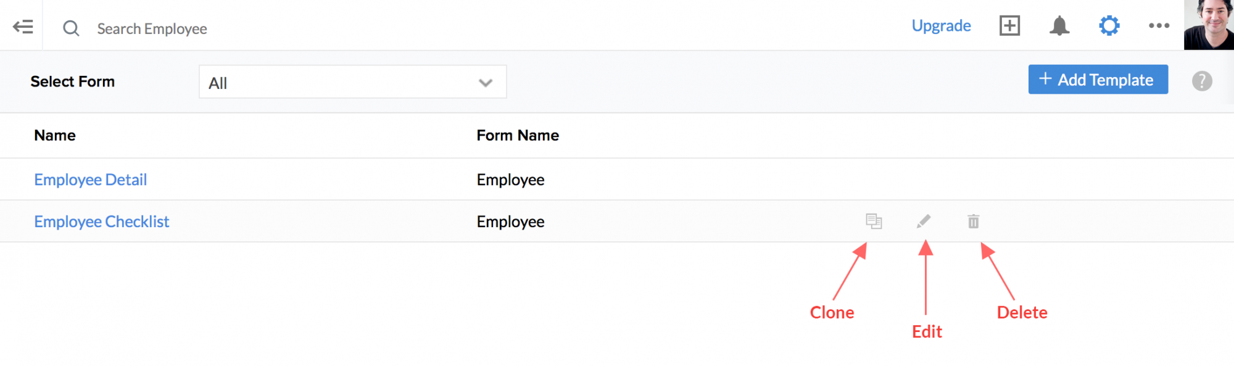Click the collapse sidebar arrow icon
The width and height of the screenshot is (1234, 366).
click(x=23, y=27)
